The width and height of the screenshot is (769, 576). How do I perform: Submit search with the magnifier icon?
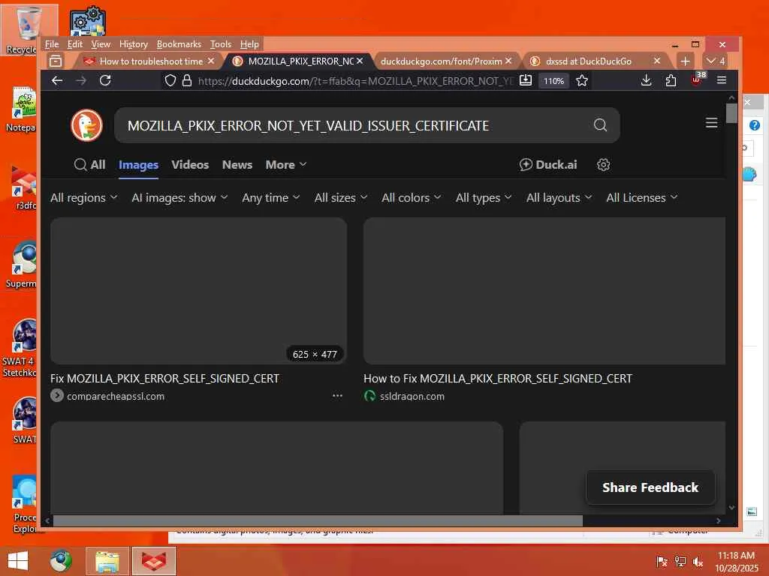600,125
